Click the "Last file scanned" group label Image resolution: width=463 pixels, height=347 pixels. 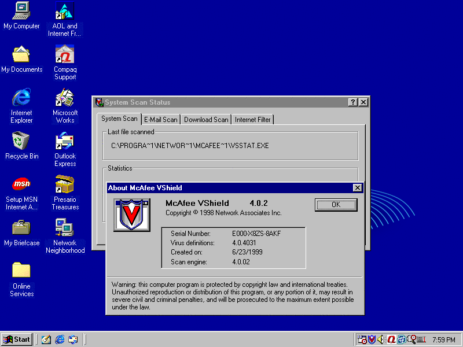[131, 132]
